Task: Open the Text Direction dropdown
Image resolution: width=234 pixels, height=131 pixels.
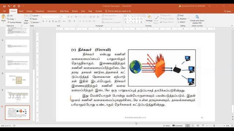Action: pos(109,16)
